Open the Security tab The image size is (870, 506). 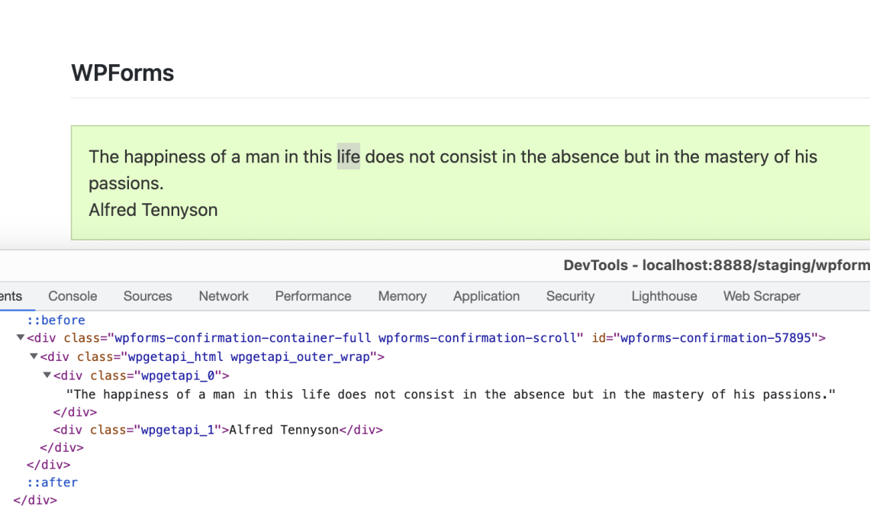pyautogui.click(x=570, y=296)
